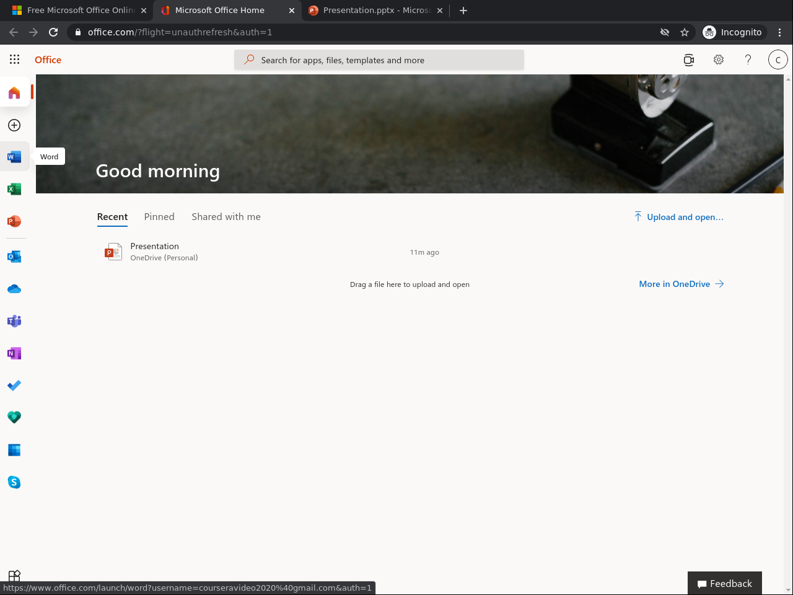Open the app launcher waffle menu
The image size is (793, 595).
[x=14, y=59]
